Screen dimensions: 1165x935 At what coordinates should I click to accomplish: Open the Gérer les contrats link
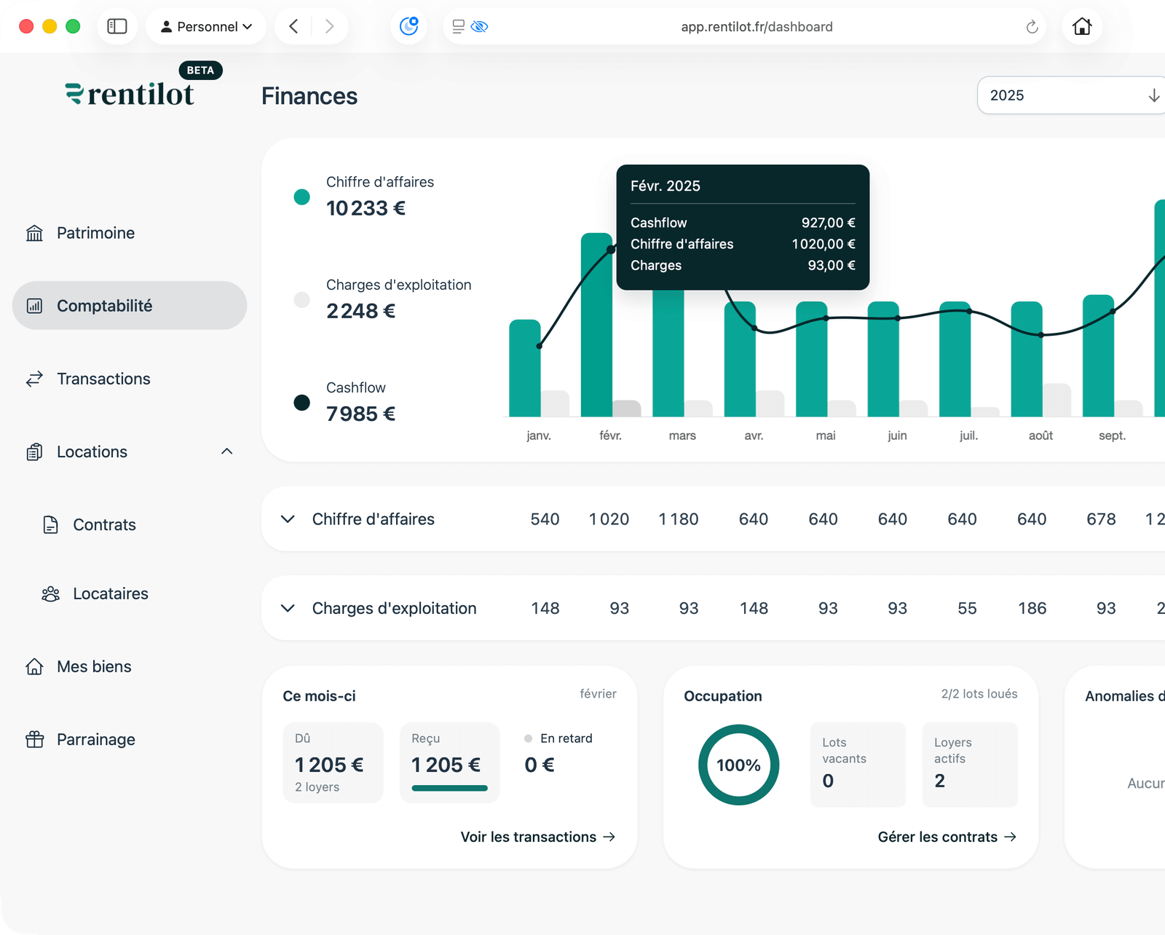click(x=947, y=837)
